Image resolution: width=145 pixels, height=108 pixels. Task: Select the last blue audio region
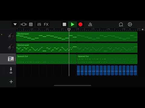[135, 70]
